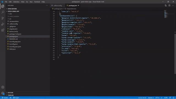Open editor More Actions ellipsis
This screenshot has width=176, height=99.
point(173,5)
